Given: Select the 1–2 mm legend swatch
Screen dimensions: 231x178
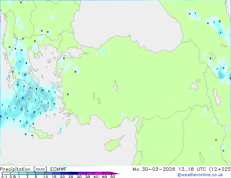Looking at the screenshot, I should click(x=23, y=173).
